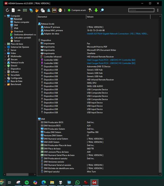Click the green download arrow icon
This screenshot has width=164, height=186.
(x=96, y=10)
